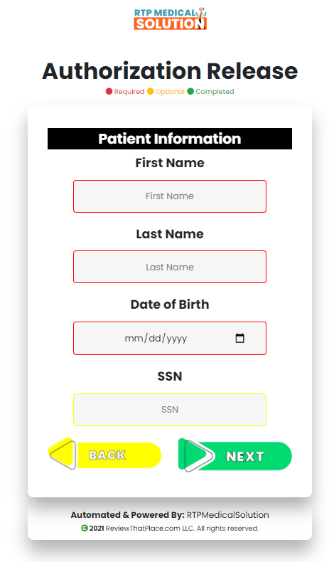This screenshot has height=562, width=329.
Task: Click the triangle arrow on the Back button
Action: pyautogui.click(x=63, y=454)
